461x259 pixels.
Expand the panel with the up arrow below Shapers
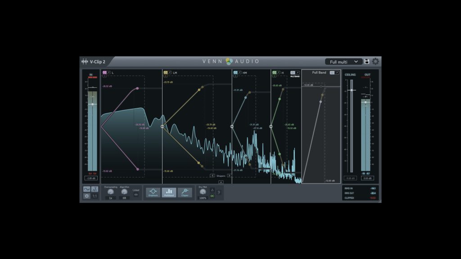(x=221, y=182)
